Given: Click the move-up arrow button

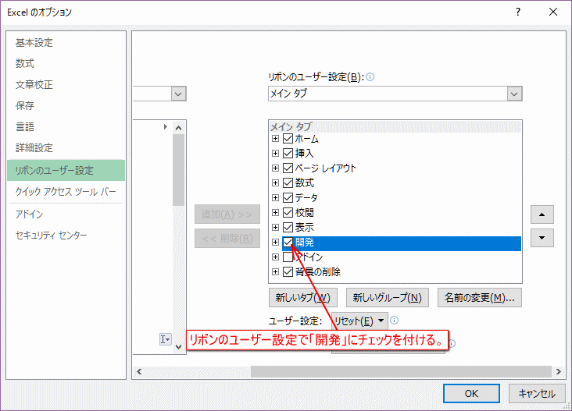Looking at the screenshot, I should (x=542, y=214).
